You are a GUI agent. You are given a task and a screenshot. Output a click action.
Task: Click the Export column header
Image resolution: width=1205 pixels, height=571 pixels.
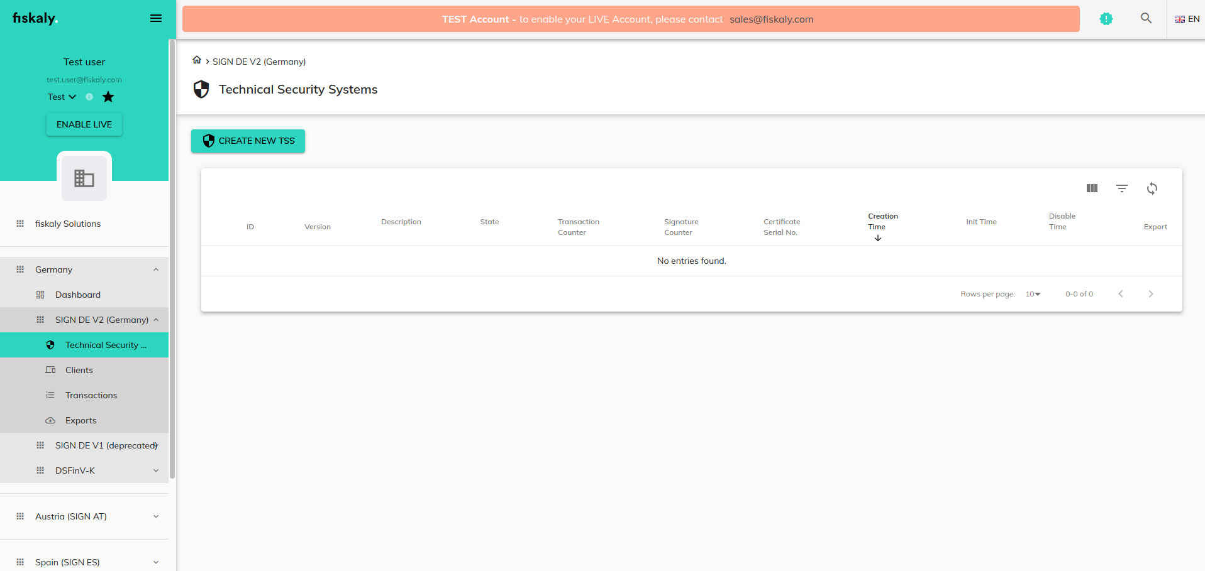click(1155, 227)
